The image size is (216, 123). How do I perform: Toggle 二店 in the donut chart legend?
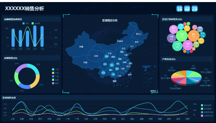(55, 76)
